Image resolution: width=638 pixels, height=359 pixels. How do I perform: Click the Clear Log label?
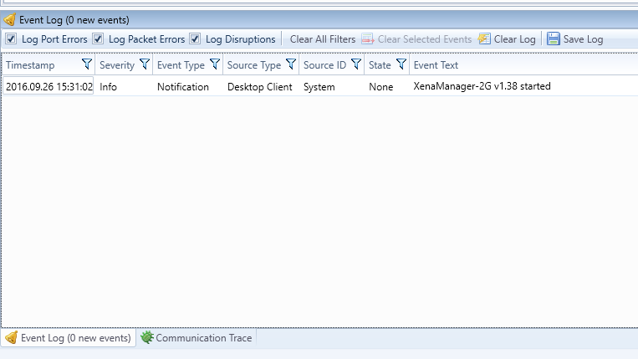pyautogui.click(x=515, y=39)
